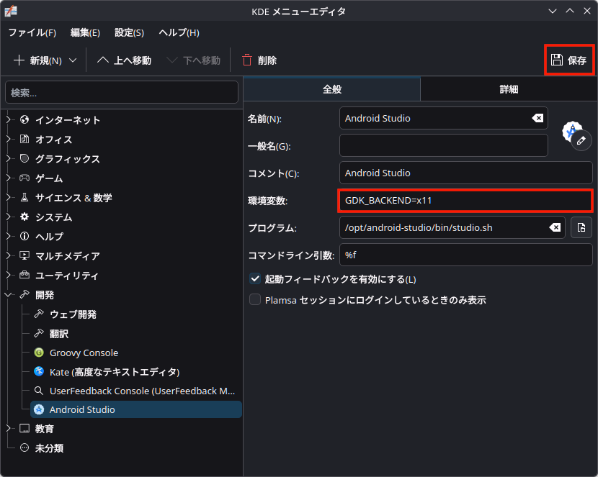Image resolution: width=598 pixels, height=477 pixels.
Task: Uncheck 起動フィードバックを有効にする
Action: 255,279
